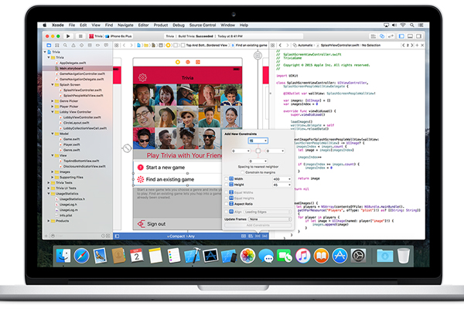Enable the Width constraint checkbox
The height and width of the screenshot is (309, 464).
pos(226,178)
